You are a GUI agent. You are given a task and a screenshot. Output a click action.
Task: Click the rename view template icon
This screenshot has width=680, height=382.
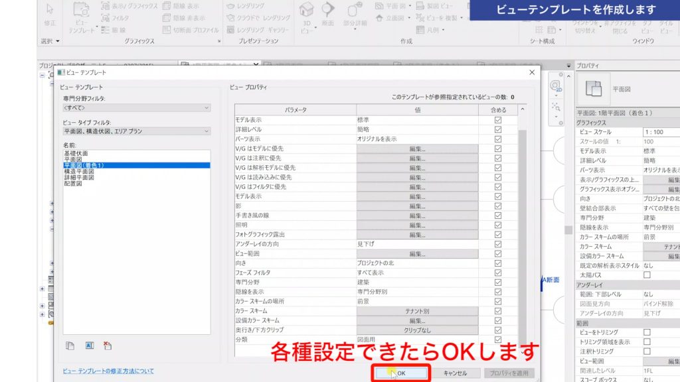(x=88, y=346)
